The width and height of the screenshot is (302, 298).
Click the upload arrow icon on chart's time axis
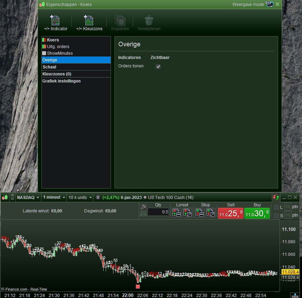click(x=295, y=295)
